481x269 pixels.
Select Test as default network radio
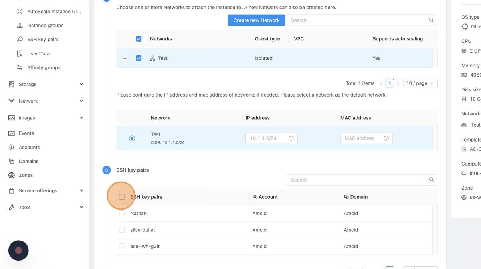click(132, 138)
